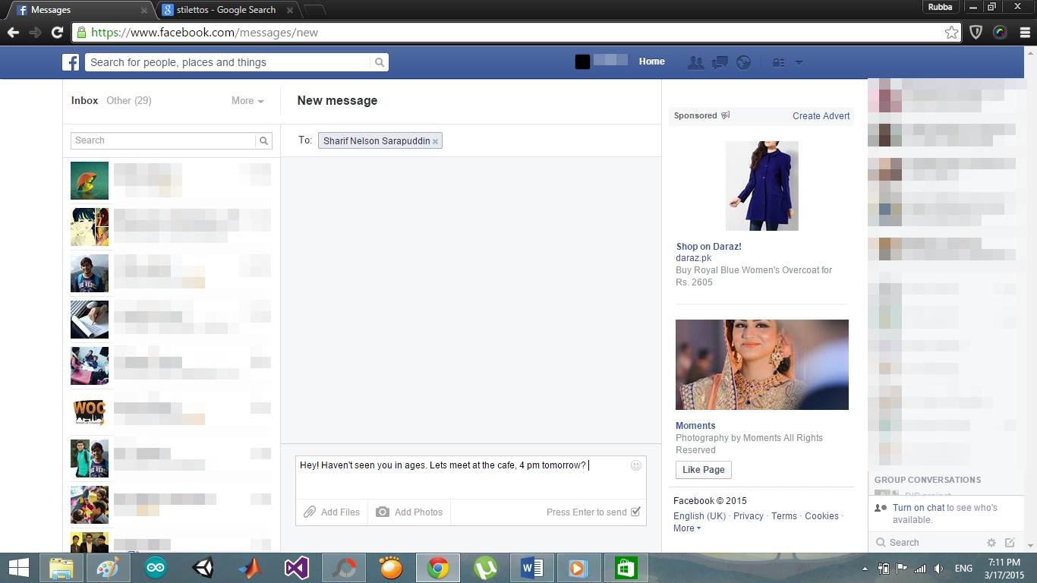Open MATLAB from the taskbar
The width and height of the screenshot is (1037, 583).
click(x=250, y=568)
